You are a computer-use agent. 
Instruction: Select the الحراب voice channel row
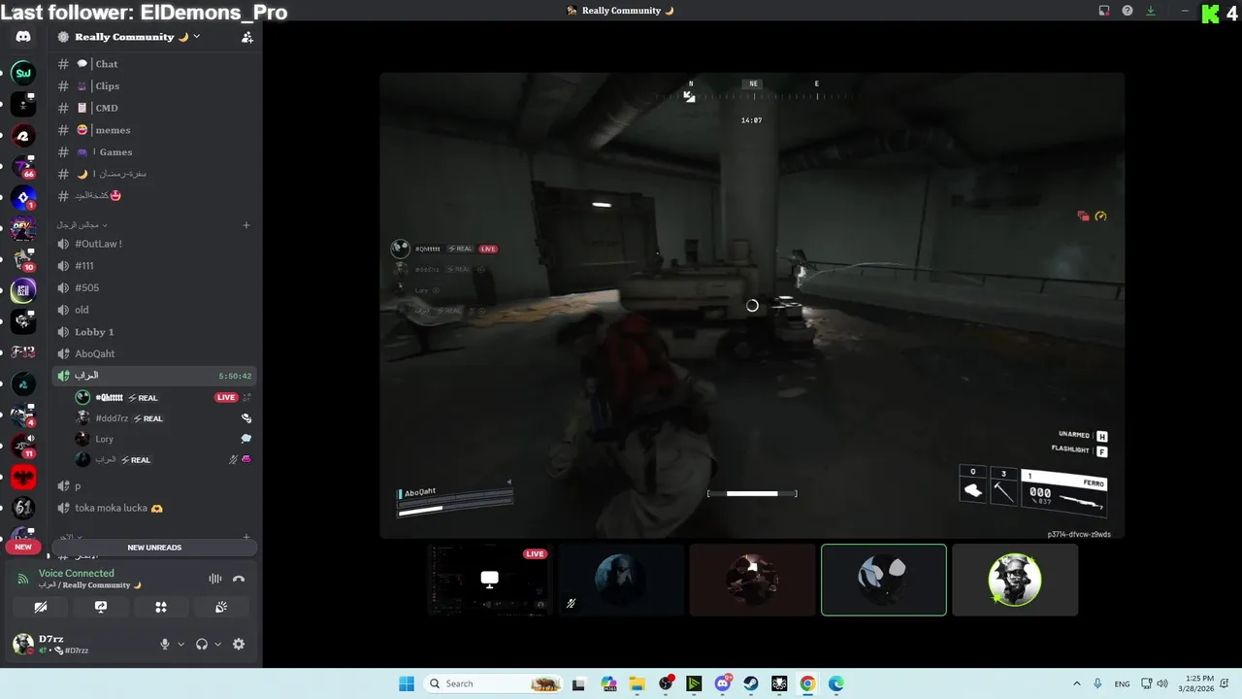(x=154, y=376)
